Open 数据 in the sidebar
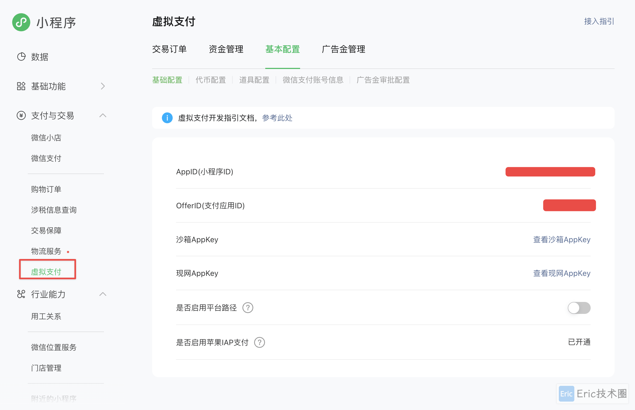The image size is (635, 410). (40, 57)
